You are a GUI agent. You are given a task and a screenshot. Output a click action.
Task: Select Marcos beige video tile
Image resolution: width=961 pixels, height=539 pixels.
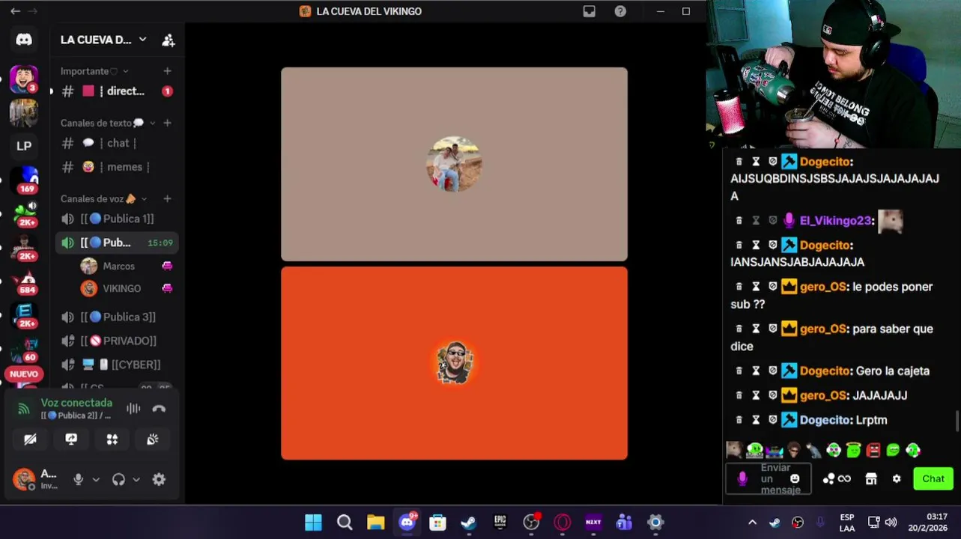point(454,164)
